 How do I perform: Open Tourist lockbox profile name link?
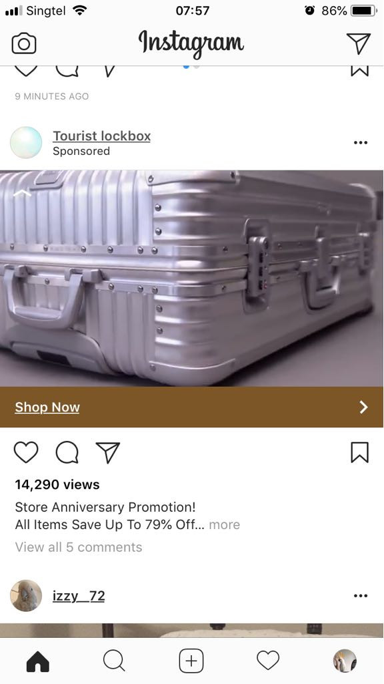tap(102, 136)
